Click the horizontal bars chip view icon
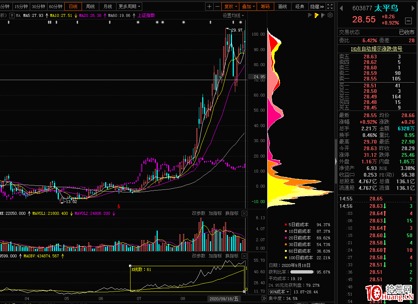The height and width of the screenshot is (304, 418). coord(310,15)
